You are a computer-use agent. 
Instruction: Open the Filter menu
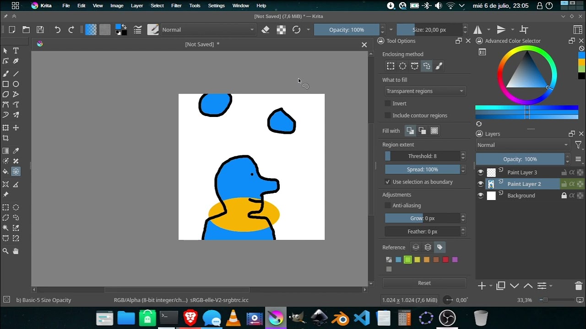176,5
